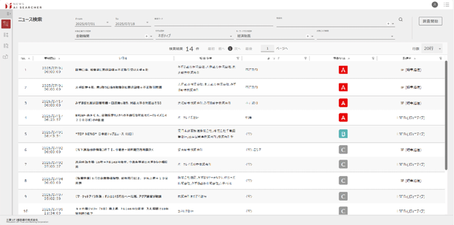Go to the 最後 (last) page link

[x=249, y=49]
